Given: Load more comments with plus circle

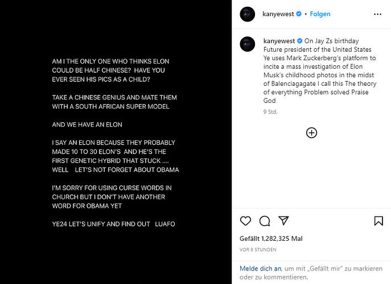Looking at the screenshot, I should pos(311,133).
